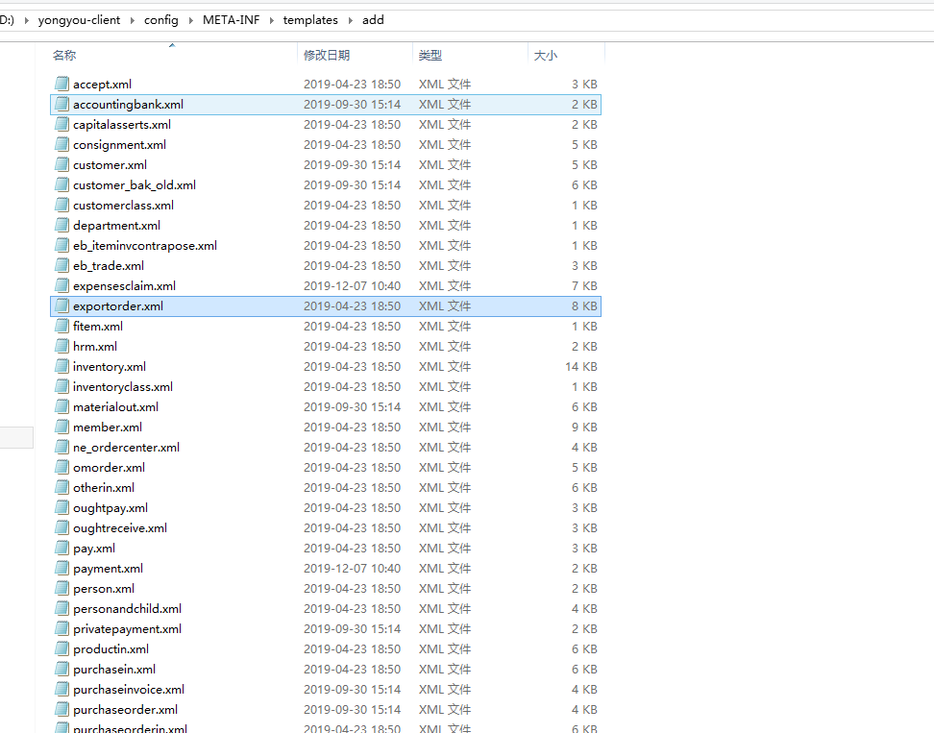Click the materialout.xml file icon
The height and width of the screenshot is (733, 934).
pyautogui.click(x=61, y=407)
